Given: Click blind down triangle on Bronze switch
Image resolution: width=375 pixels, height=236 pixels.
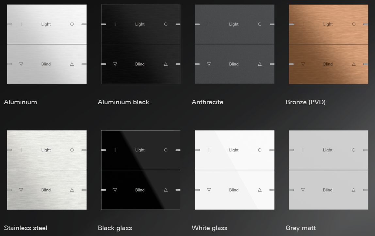Looking at the screenshot, I should [x=303, y=64].
